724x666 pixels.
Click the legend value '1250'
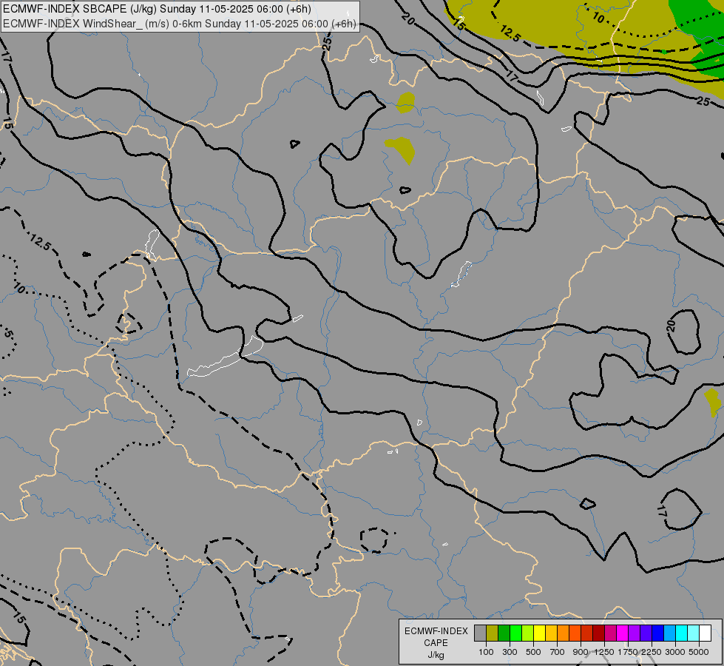(604, 652)
